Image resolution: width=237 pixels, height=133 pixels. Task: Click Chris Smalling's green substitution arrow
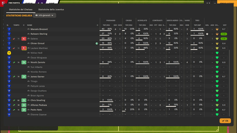click(x=24, y=100)
